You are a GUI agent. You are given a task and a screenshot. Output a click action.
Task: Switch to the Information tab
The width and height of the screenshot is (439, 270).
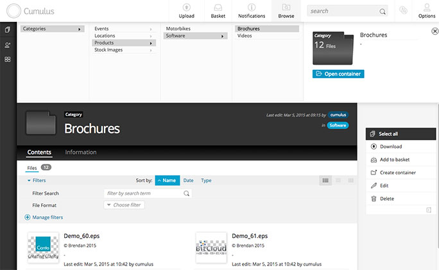click(x=81, y=153)
